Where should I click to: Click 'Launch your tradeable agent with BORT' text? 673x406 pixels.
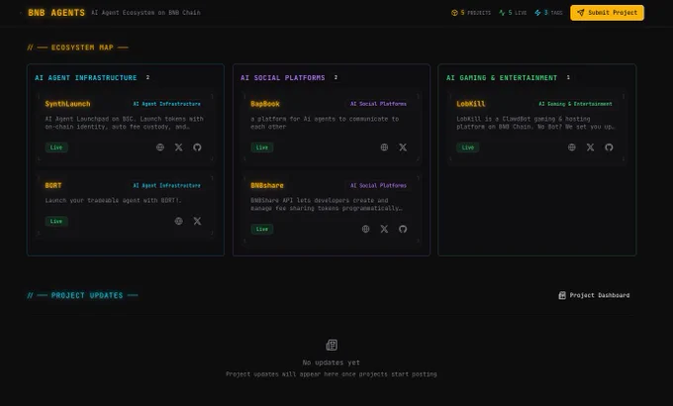tap(113, 200)
